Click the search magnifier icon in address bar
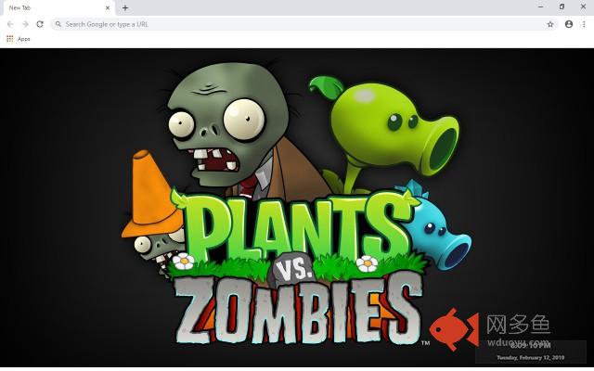Screen dimensions: 594x371 coord(58,24)
